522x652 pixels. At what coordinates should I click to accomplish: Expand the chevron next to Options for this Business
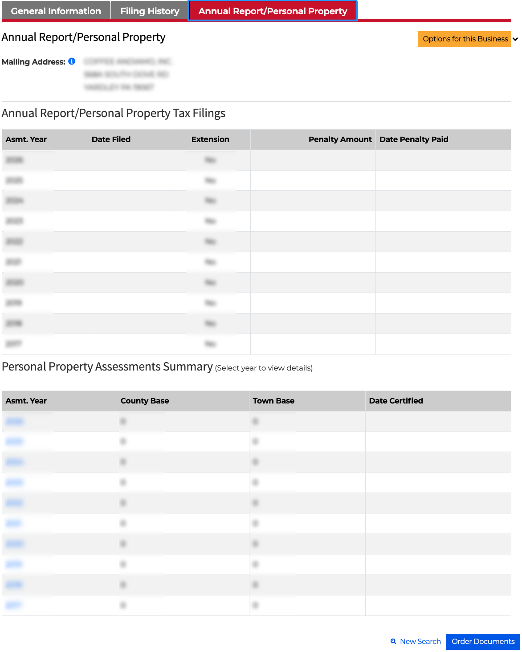coord(515,39)
